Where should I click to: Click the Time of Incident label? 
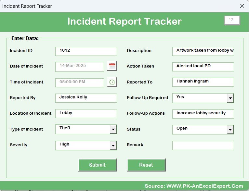coord(27,82)
